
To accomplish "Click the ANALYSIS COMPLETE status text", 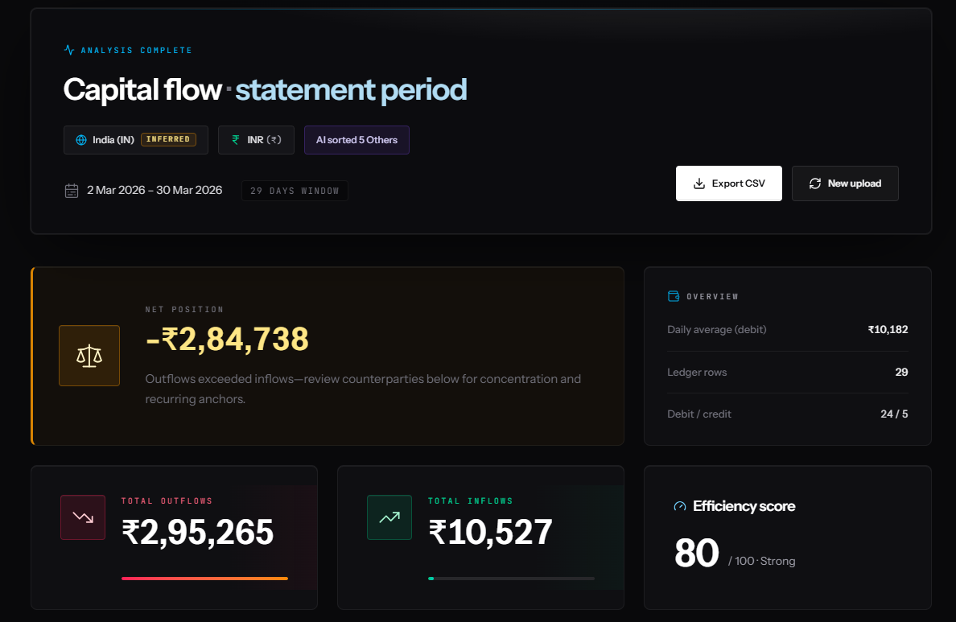I will (x=137, y=51).
